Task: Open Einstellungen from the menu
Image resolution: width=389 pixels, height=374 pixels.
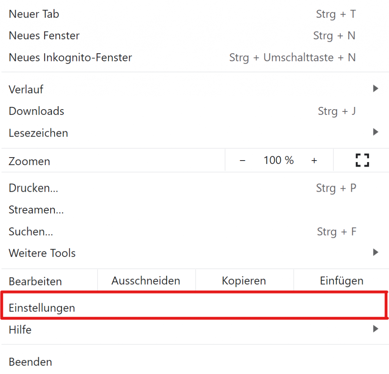Action: (42, 307)
